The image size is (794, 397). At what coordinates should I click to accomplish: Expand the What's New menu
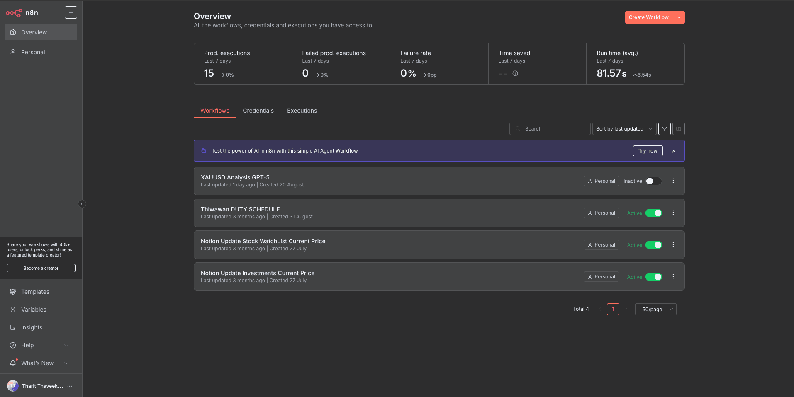(41, 363)
